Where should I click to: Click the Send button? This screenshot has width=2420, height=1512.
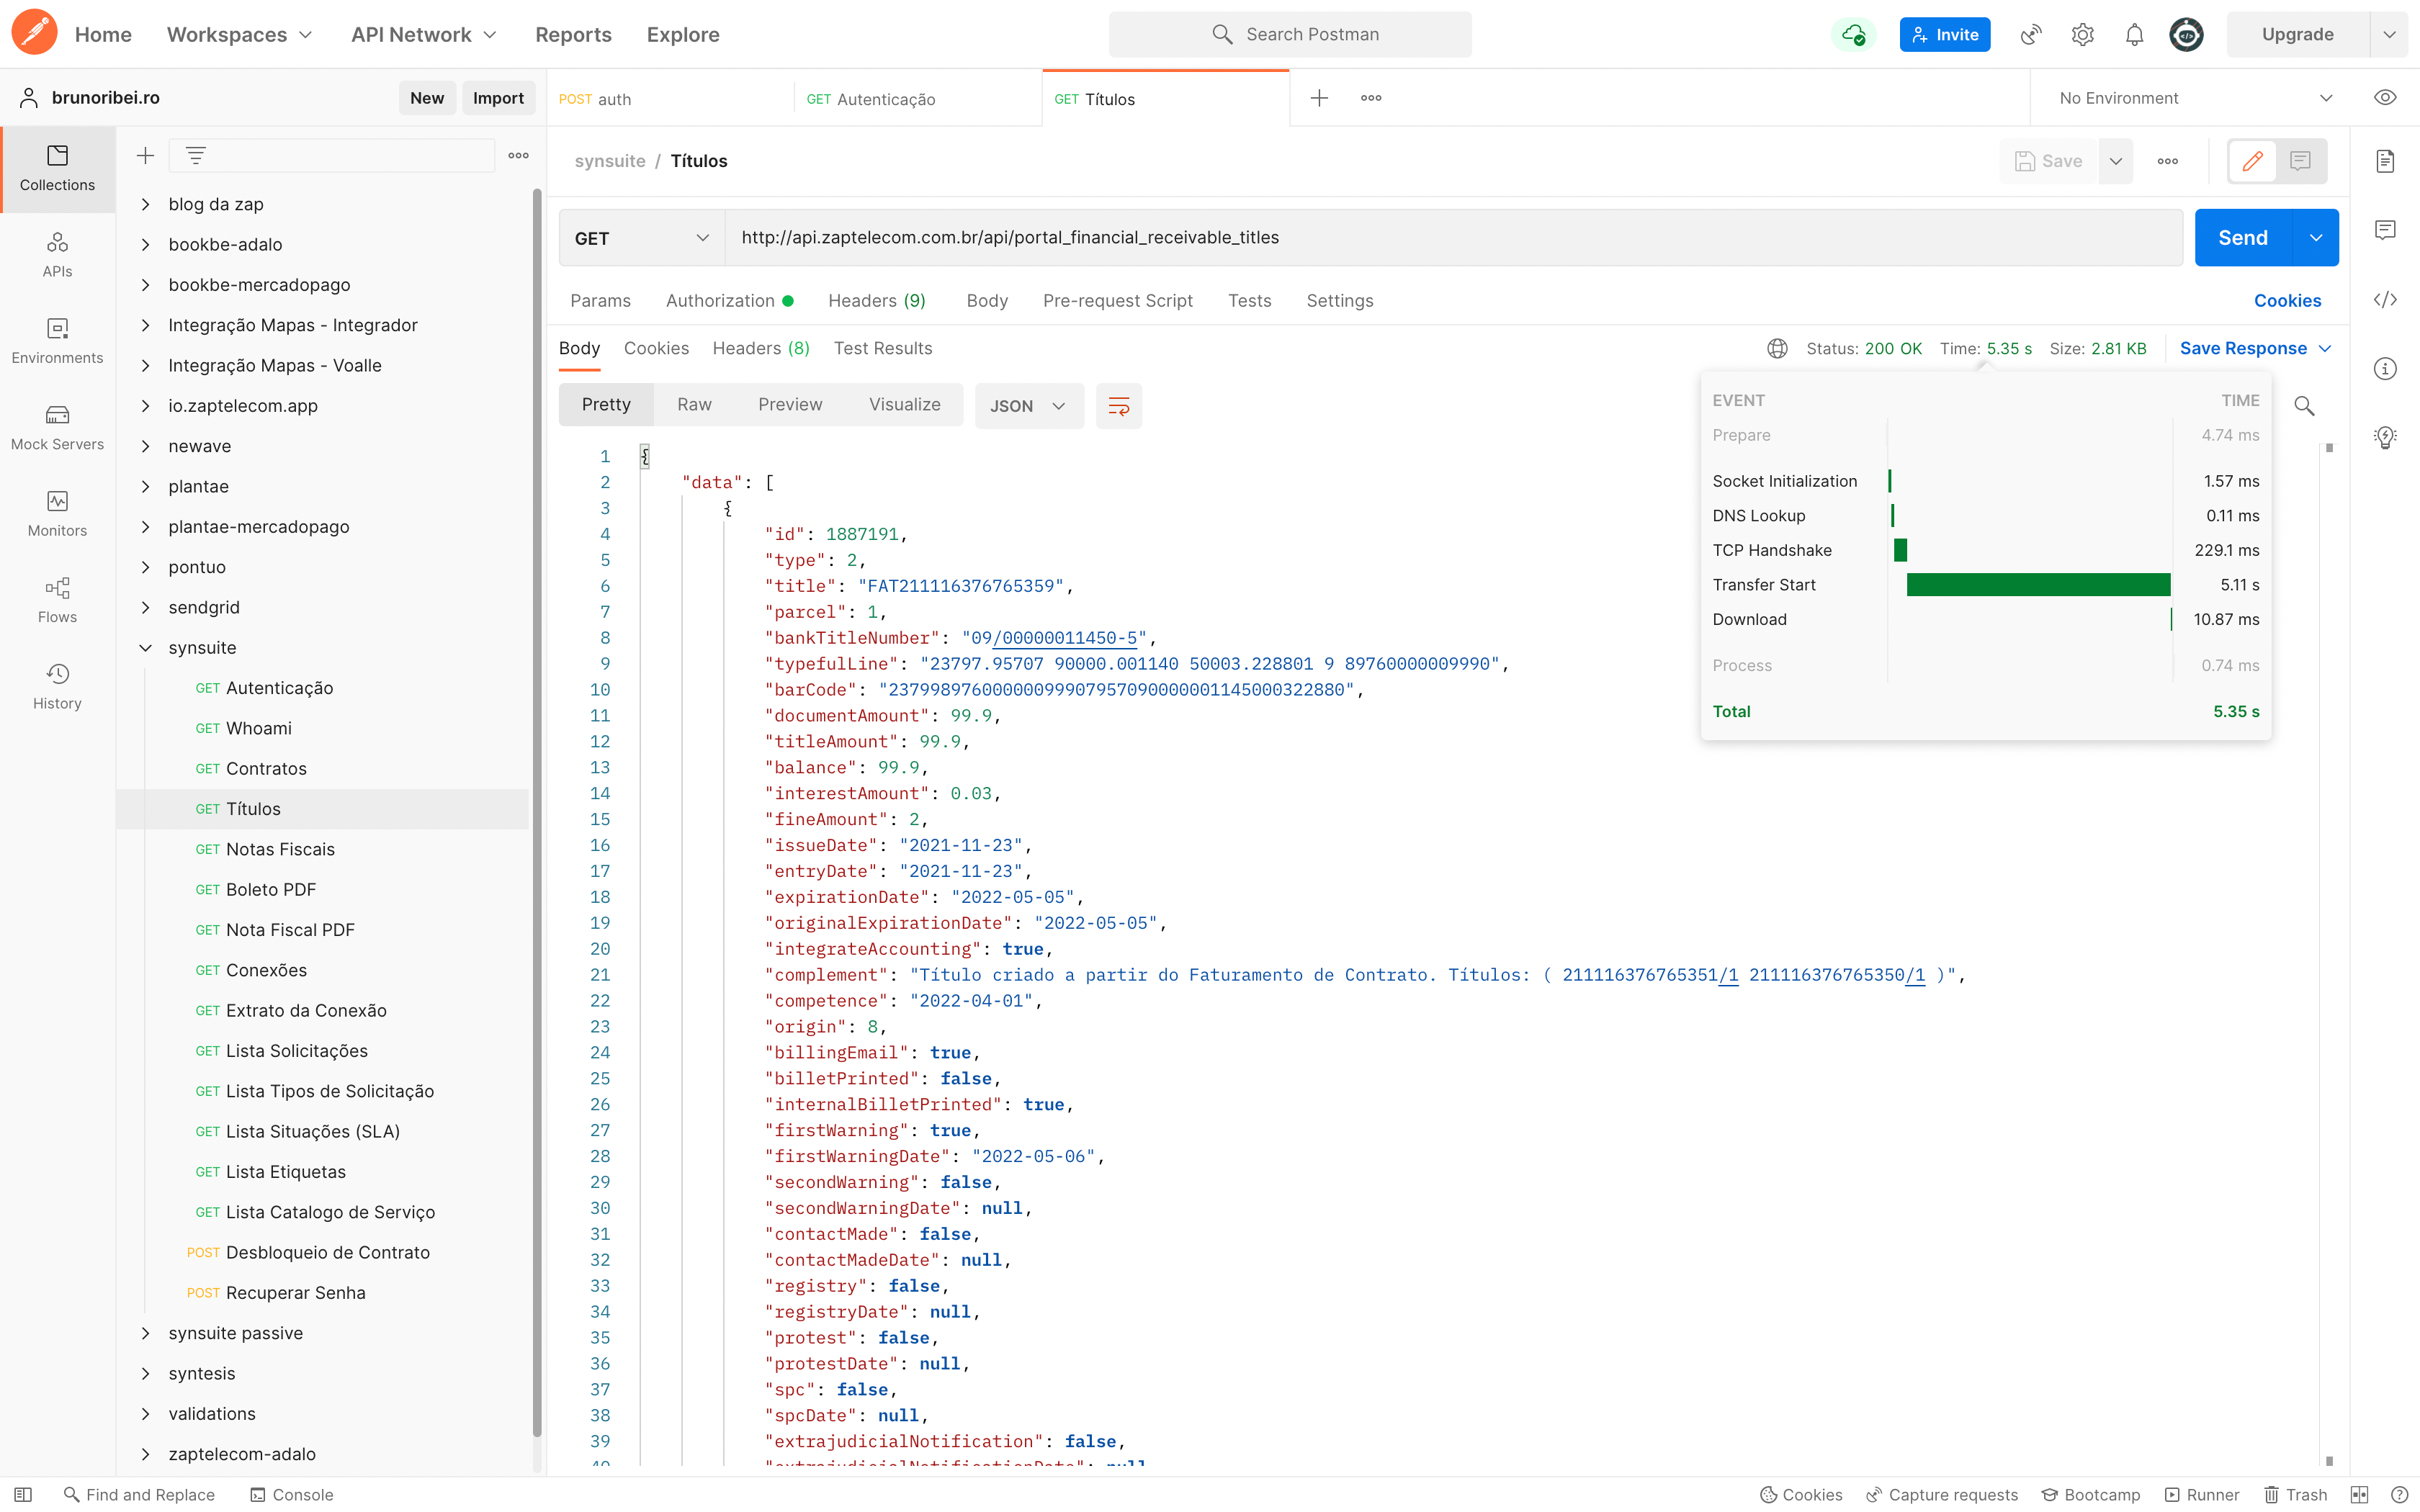point(2243,238)
